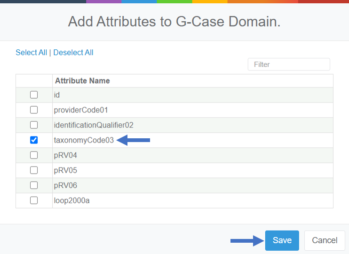The width and height of the screenshot is (349, 254).
Task: Click the loop2000a attribute text
Action: coord(71,200)
